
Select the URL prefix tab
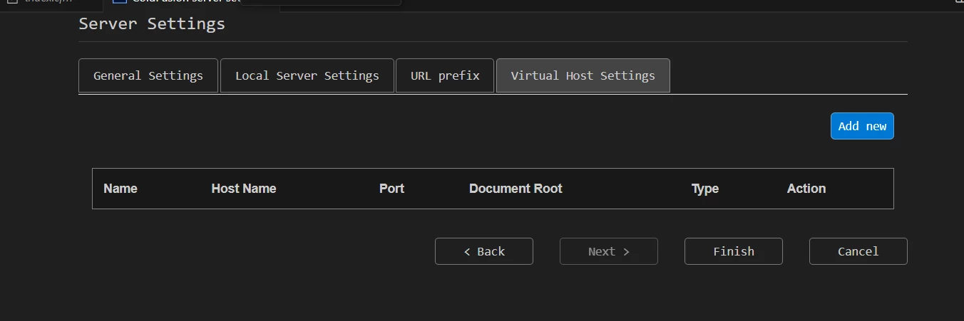point(445,75)
